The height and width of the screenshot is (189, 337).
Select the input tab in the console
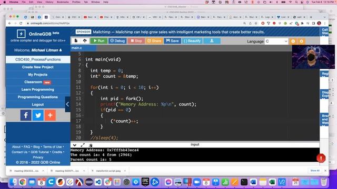195,144
